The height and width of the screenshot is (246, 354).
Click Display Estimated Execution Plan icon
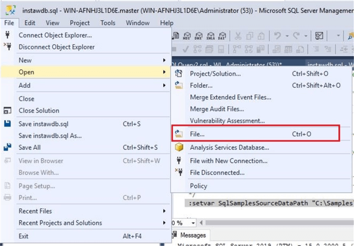197,49
